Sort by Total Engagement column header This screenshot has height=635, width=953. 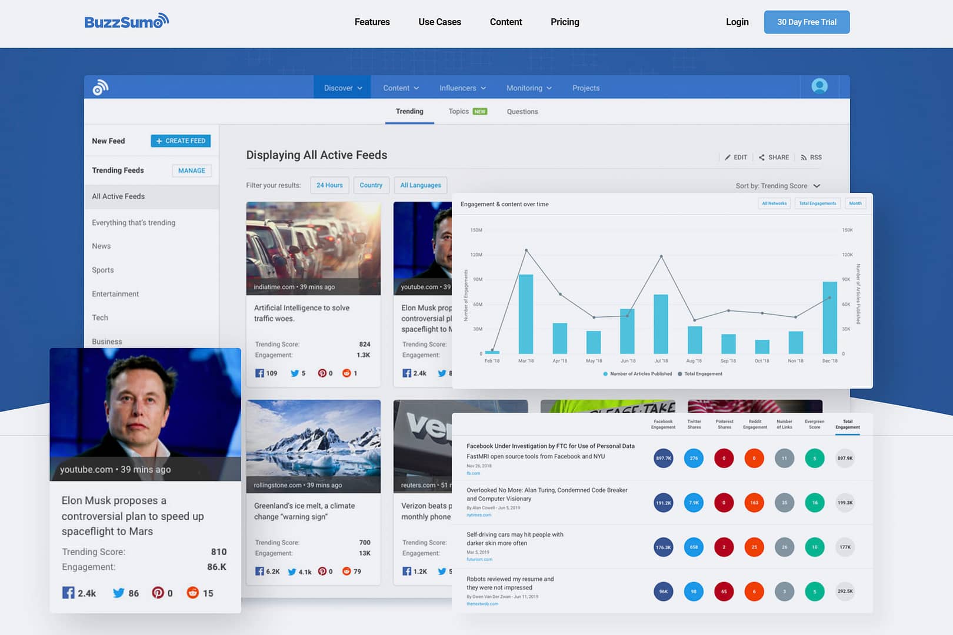848,425
